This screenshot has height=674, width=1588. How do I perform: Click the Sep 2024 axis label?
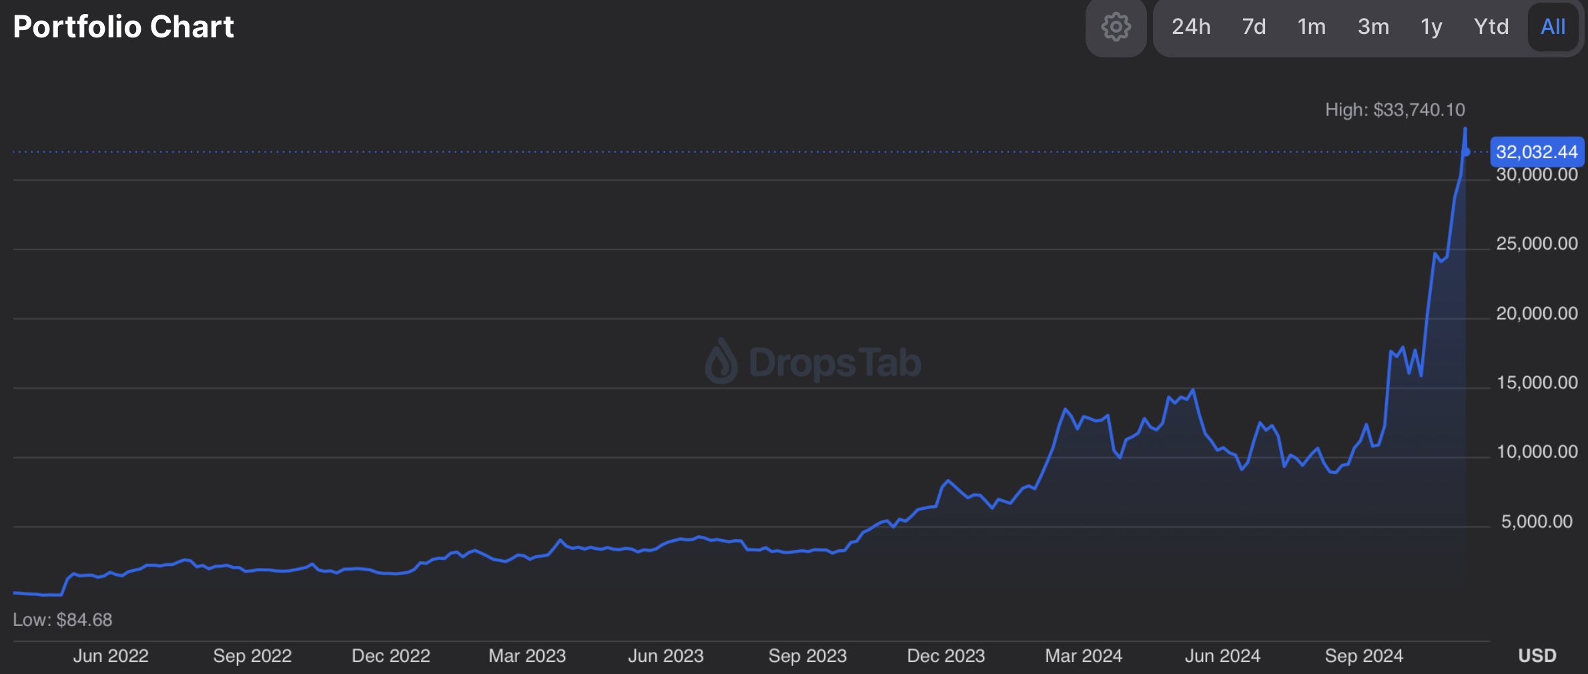pos(1364,656)
